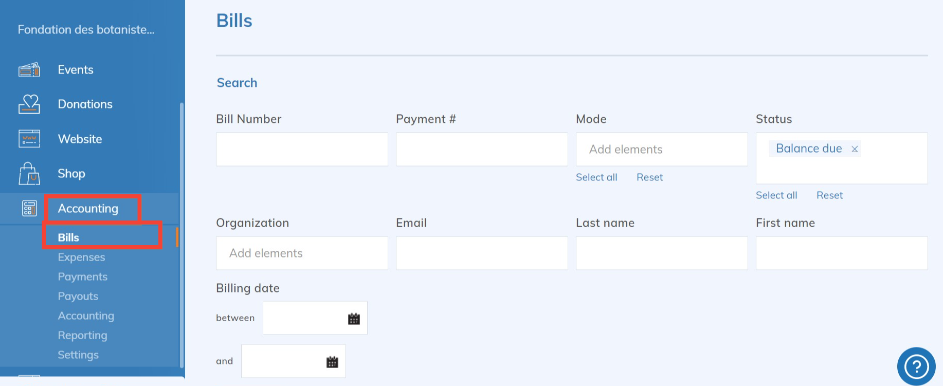Open the Organization Add elements dropdown
Viewport: 943px width, 386px height.
pos(302,253)
